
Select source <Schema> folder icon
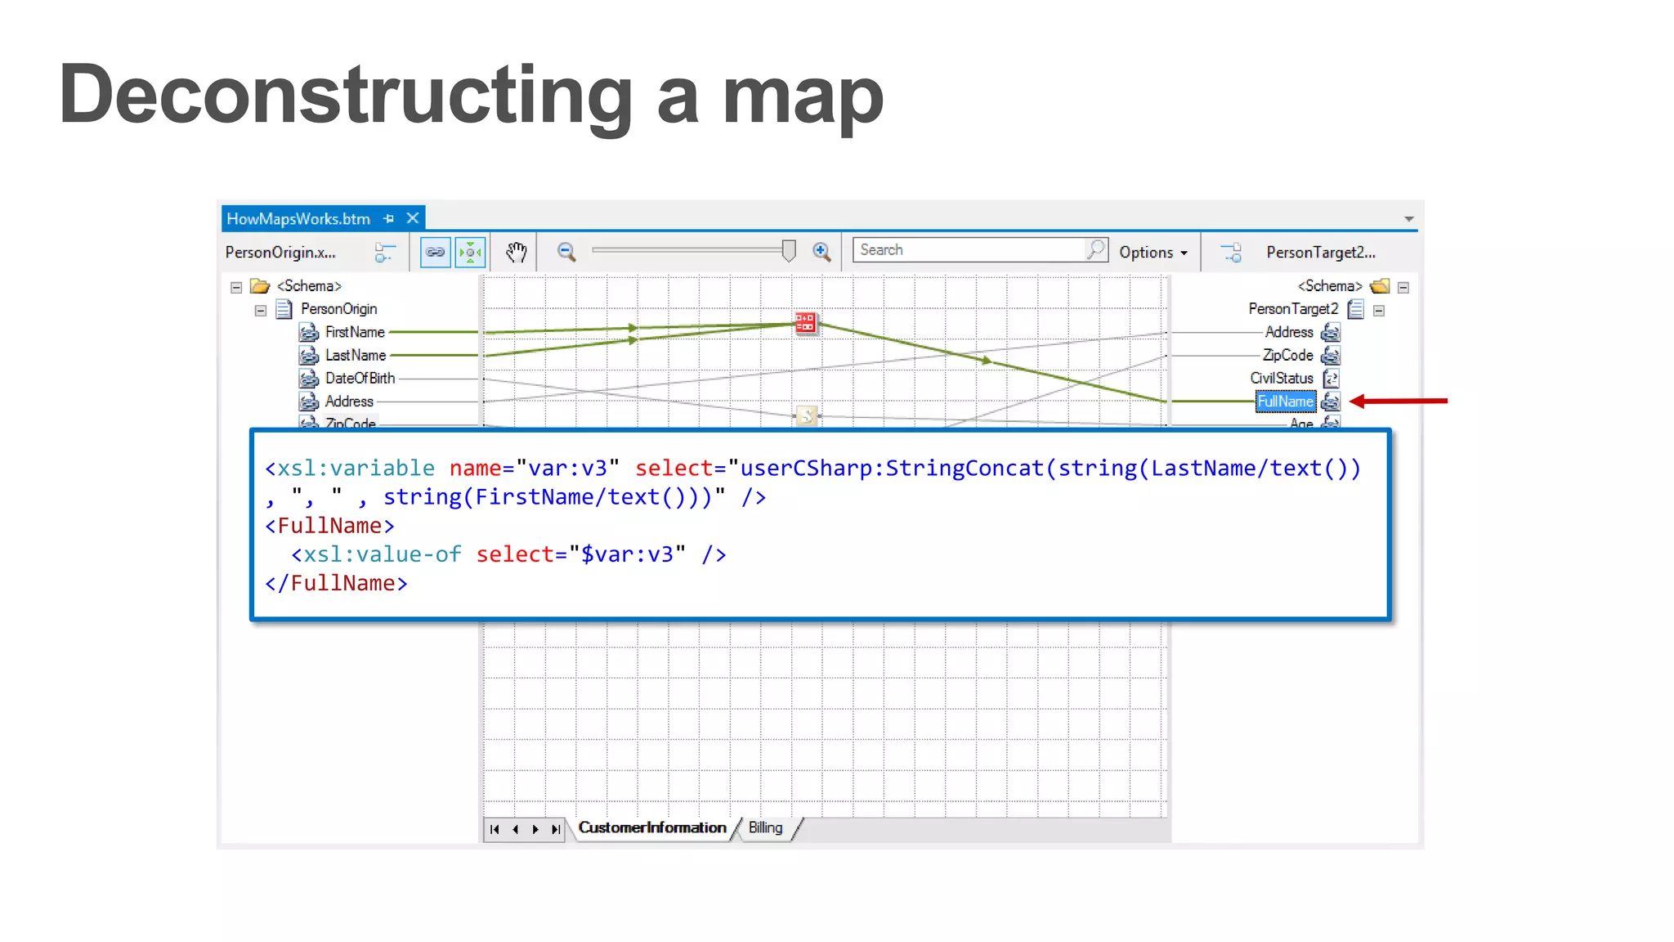(260, 286)
